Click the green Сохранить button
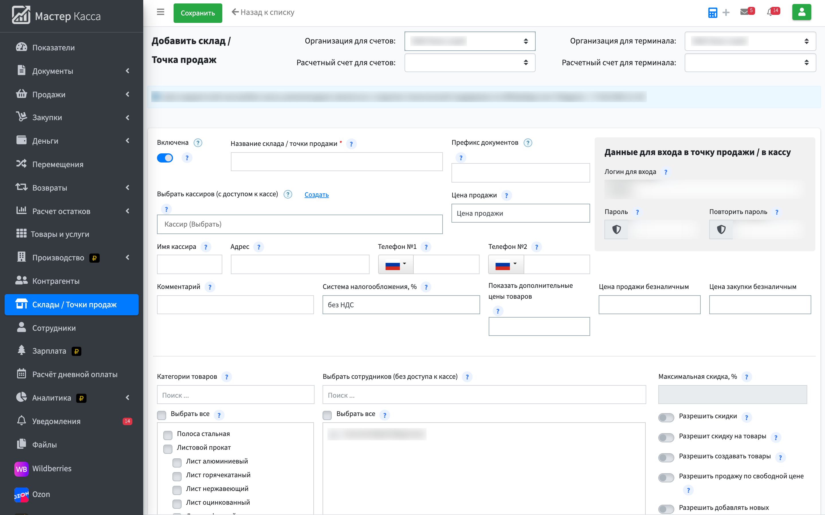Screen dimensions: 825x515 (198, 13)
